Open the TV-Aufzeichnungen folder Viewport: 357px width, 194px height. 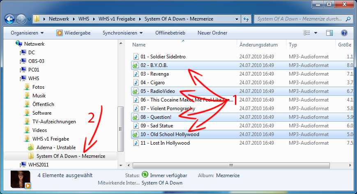(54, 122)
